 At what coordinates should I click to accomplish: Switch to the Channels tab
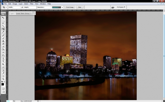[x=18, y=14]
